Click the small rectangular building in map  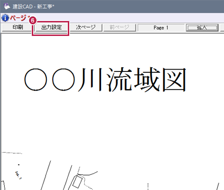pyautogui.click(x=77, y=182)
